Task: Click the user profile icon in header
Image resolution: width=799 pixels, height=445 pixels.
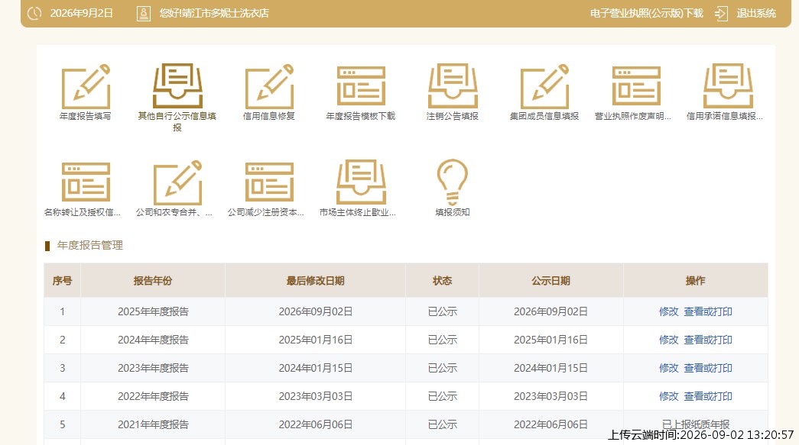Action: tap(144, 13)
